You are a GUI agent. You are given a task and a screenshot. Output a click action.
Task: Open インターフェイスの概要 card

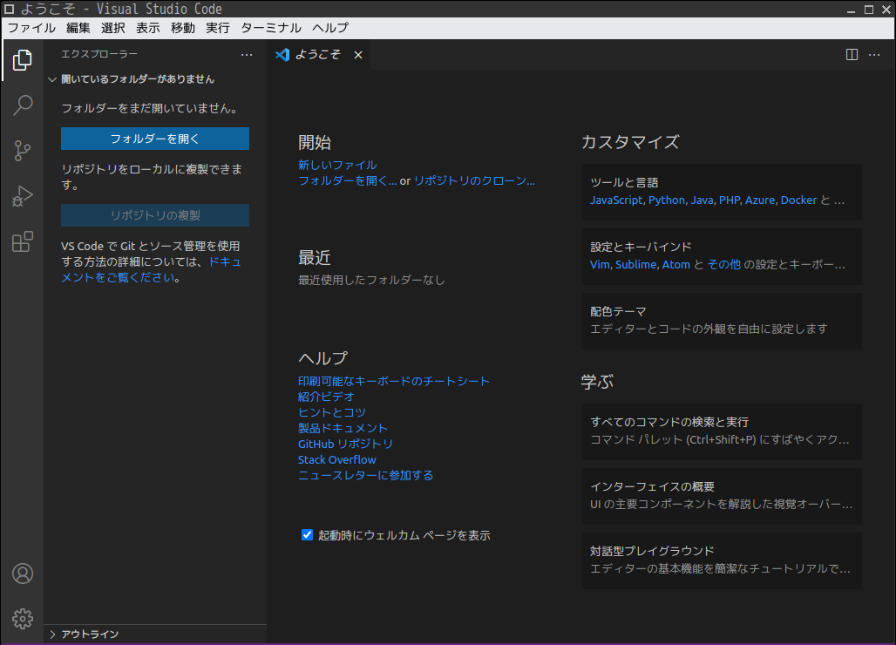721,496
